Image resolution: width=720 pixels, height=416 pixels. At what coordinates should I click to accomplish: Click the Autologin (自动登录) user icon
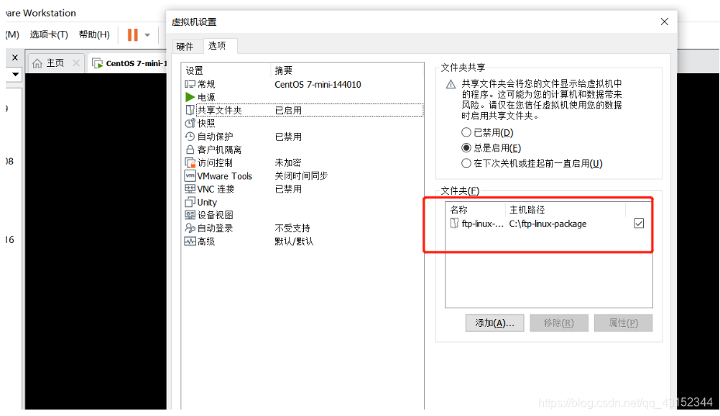click(x=190, y=228)
